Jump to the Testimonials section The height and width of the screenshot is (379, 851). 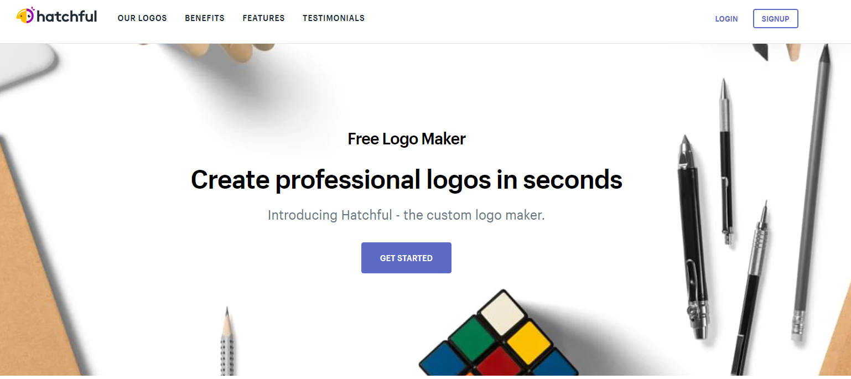pos(334,18)
